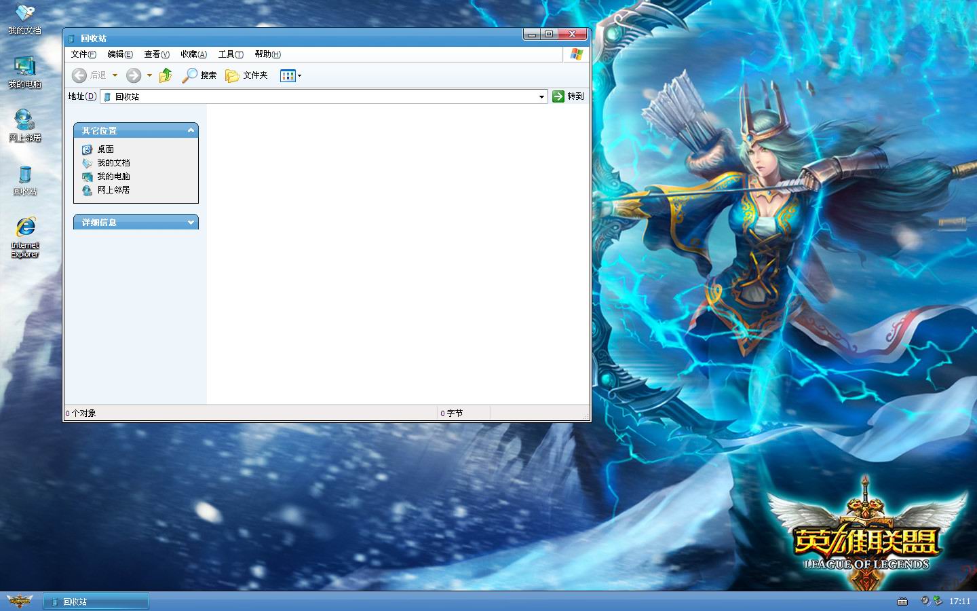This screenshot has width=977, height=611.
Task: Open 查看 menu
Action: click(x=157, y=54)
